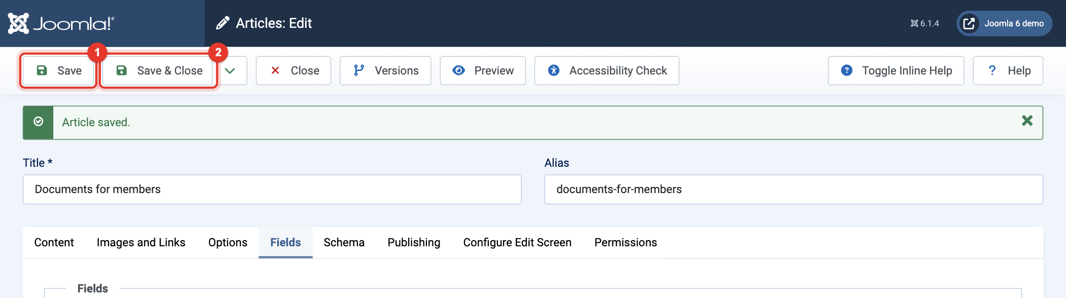Click into the Alias text field
Image resolution: width=1066 pixels, height=298 pixels.
pyautogui.click(x=793, y=190)
